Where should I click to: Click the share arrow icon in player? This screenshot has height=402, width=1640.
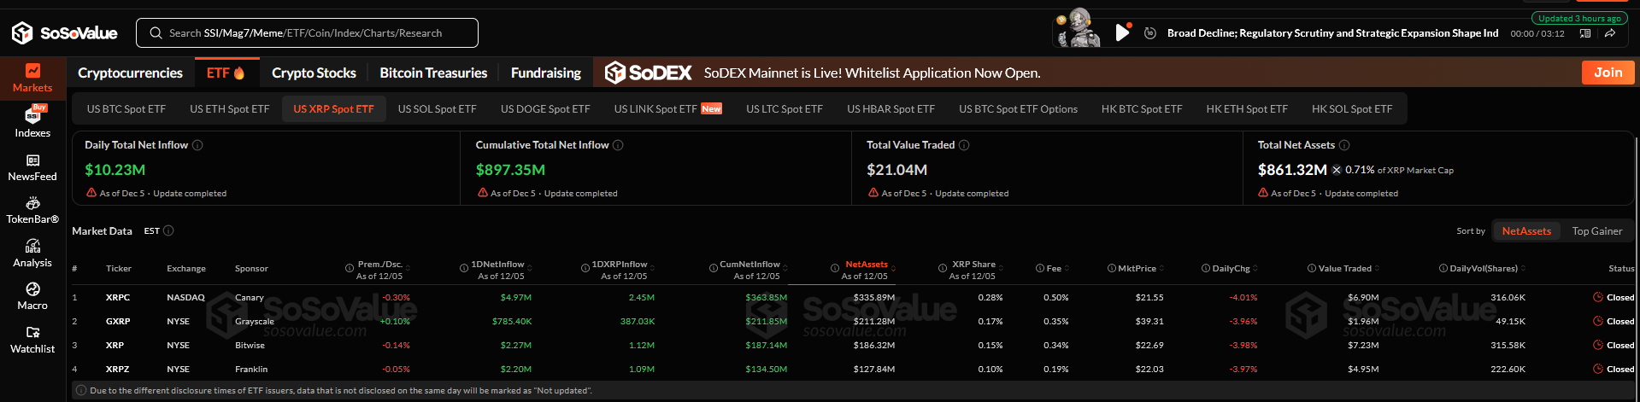(1609, 33)
